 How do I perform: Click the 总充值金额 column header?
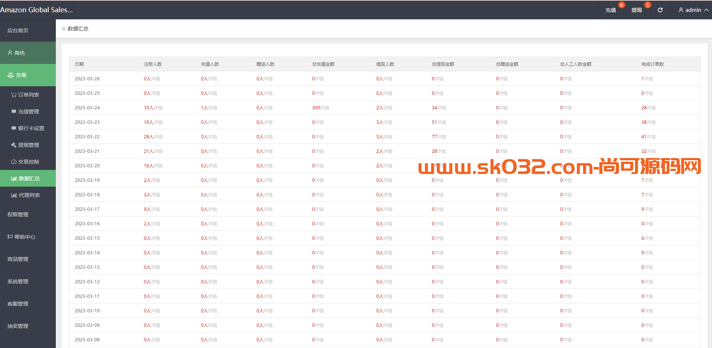[x=323, y=64]
